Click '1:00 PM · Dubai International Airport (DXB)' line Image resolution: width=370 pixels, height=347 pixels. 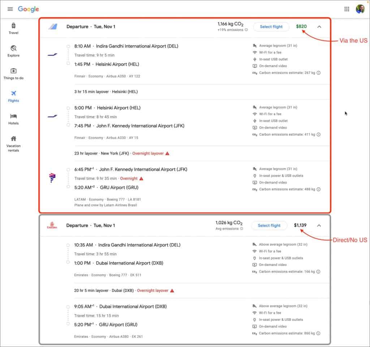[119, 263]
